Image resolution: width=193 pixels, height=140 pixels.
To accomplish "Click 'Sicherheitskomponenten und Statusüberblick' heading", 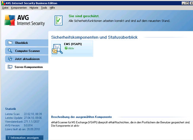I will coord(94,37).
